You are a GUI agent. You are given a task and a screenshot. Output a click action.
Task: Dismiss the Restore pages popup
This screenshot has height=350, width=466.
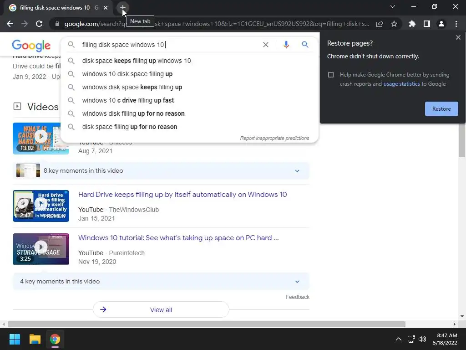(x=458, y=37)
